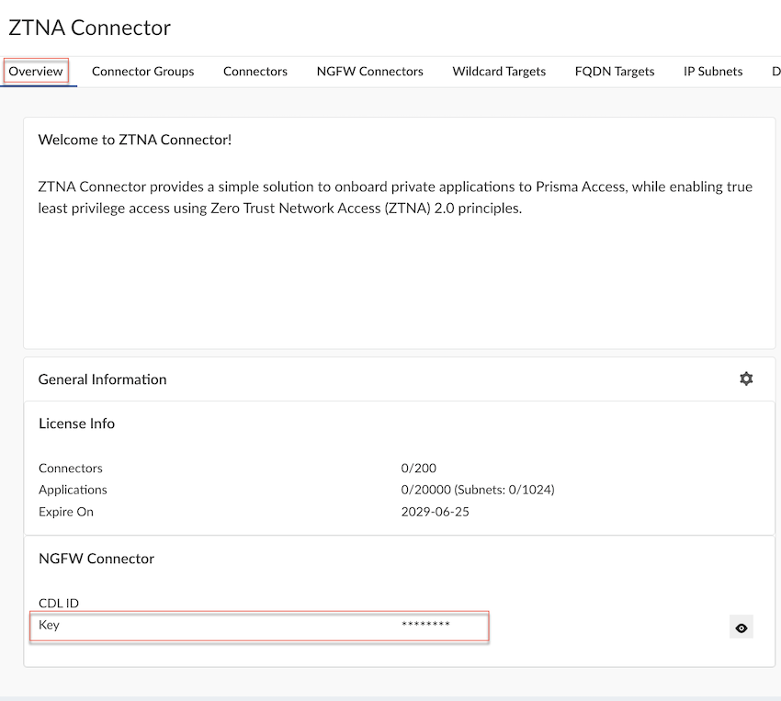Switch to the Overview tab

pos(36,72)
